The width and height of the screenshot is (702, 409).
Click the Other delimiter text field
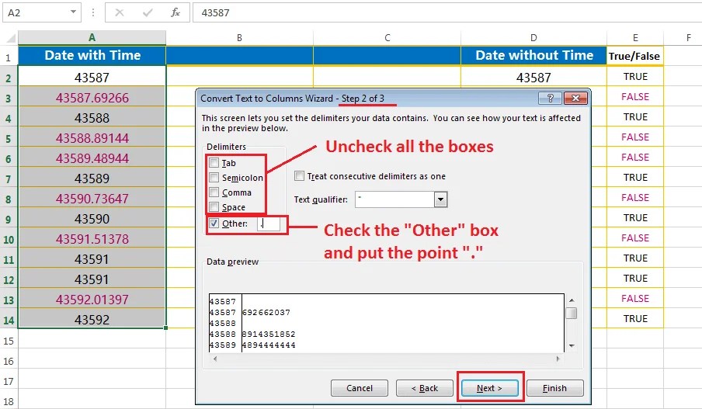269,224
